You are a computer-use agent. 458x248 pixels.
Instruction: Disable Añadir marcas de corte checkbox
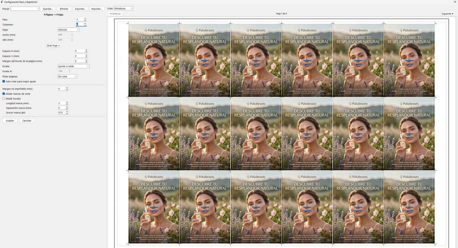(4, 93)
